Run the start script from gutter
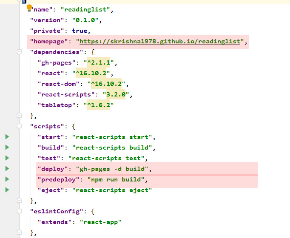 [x=7, y=137]
